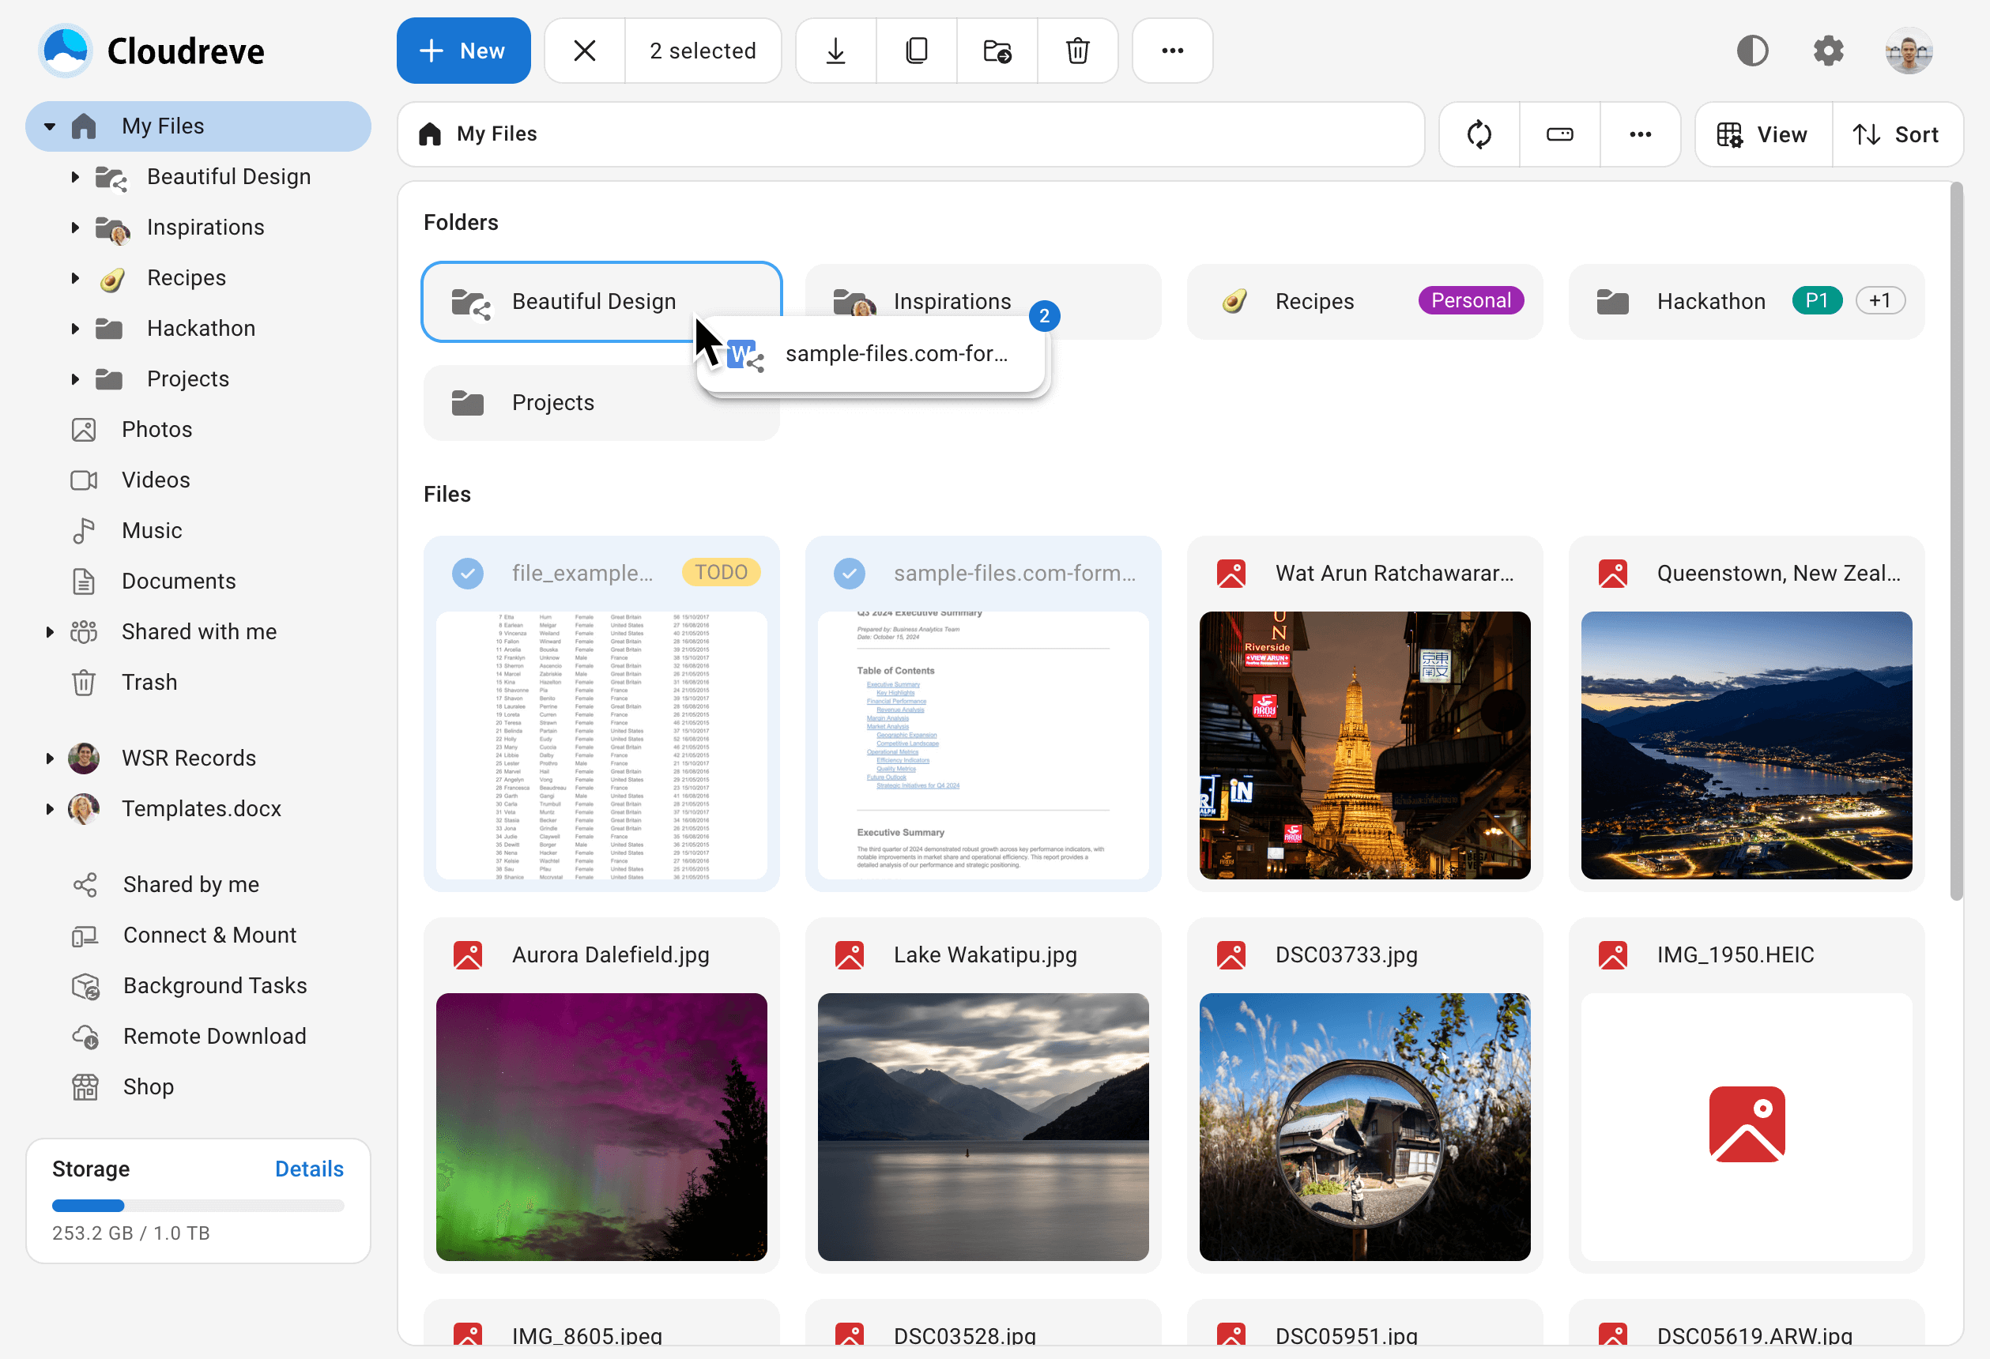Open Trash from the sidebar
Viewport: 1990px width, 1359px height.
point(149,682)
